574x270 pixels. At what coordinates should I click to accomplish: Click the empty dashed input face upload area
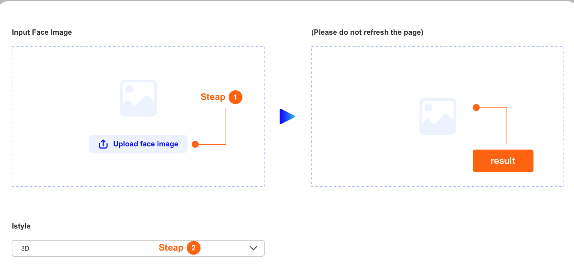[138, 116]
